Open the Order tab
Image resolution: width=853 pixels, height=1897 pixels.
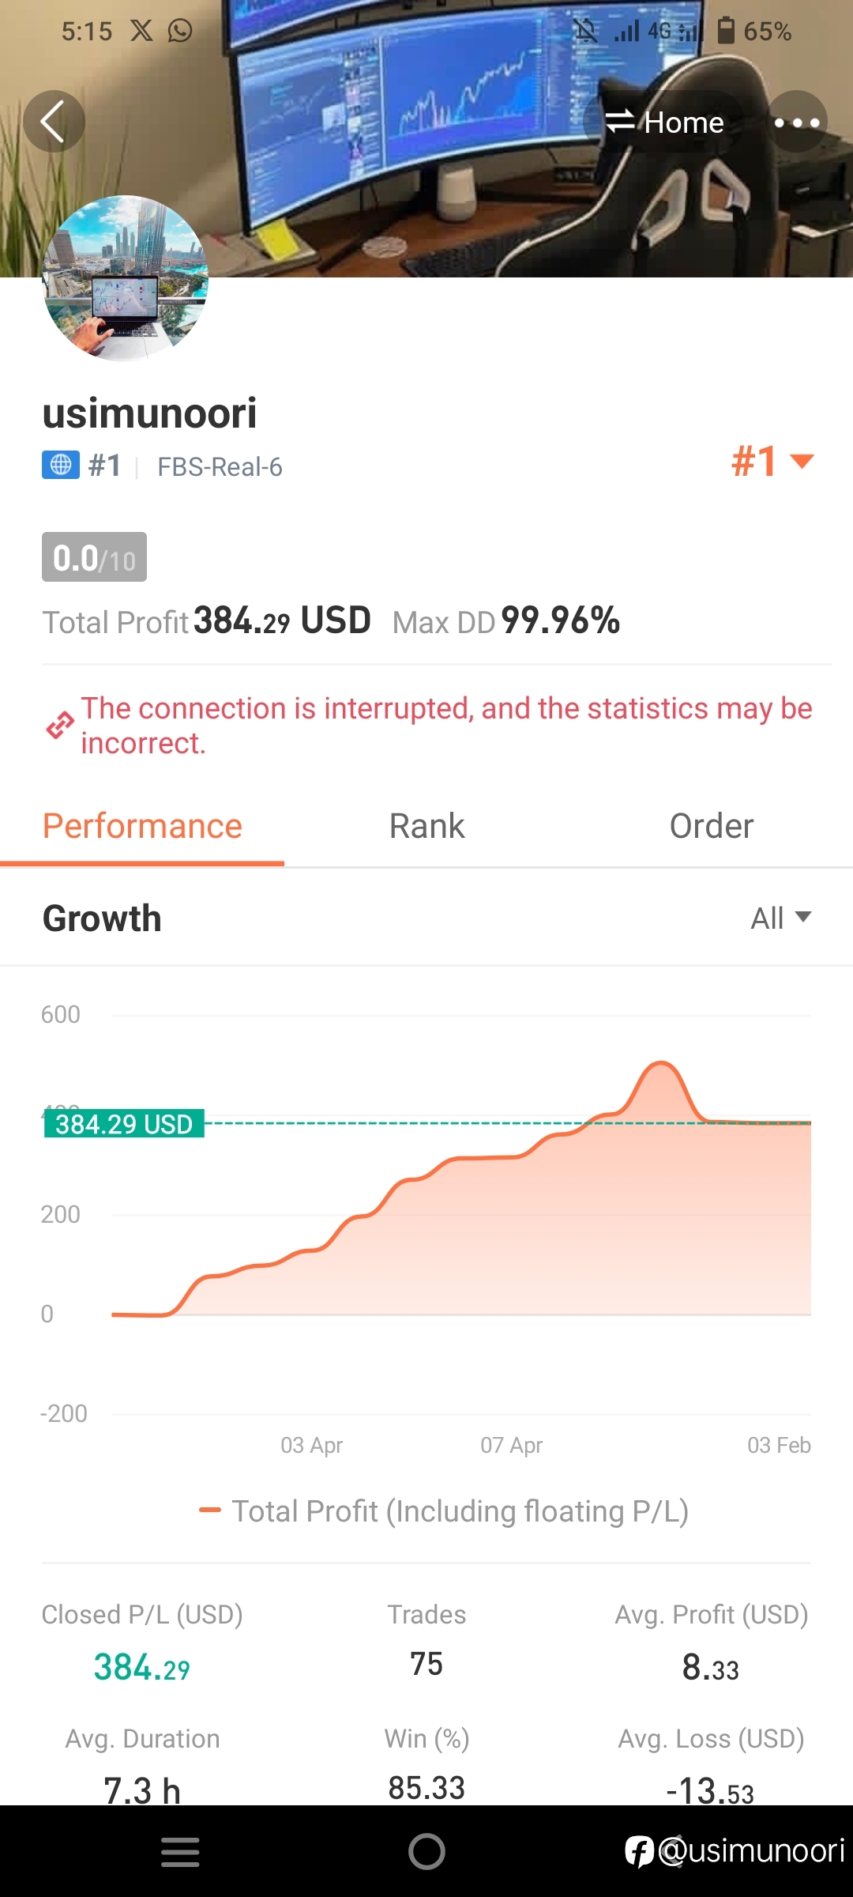point(711,827)
